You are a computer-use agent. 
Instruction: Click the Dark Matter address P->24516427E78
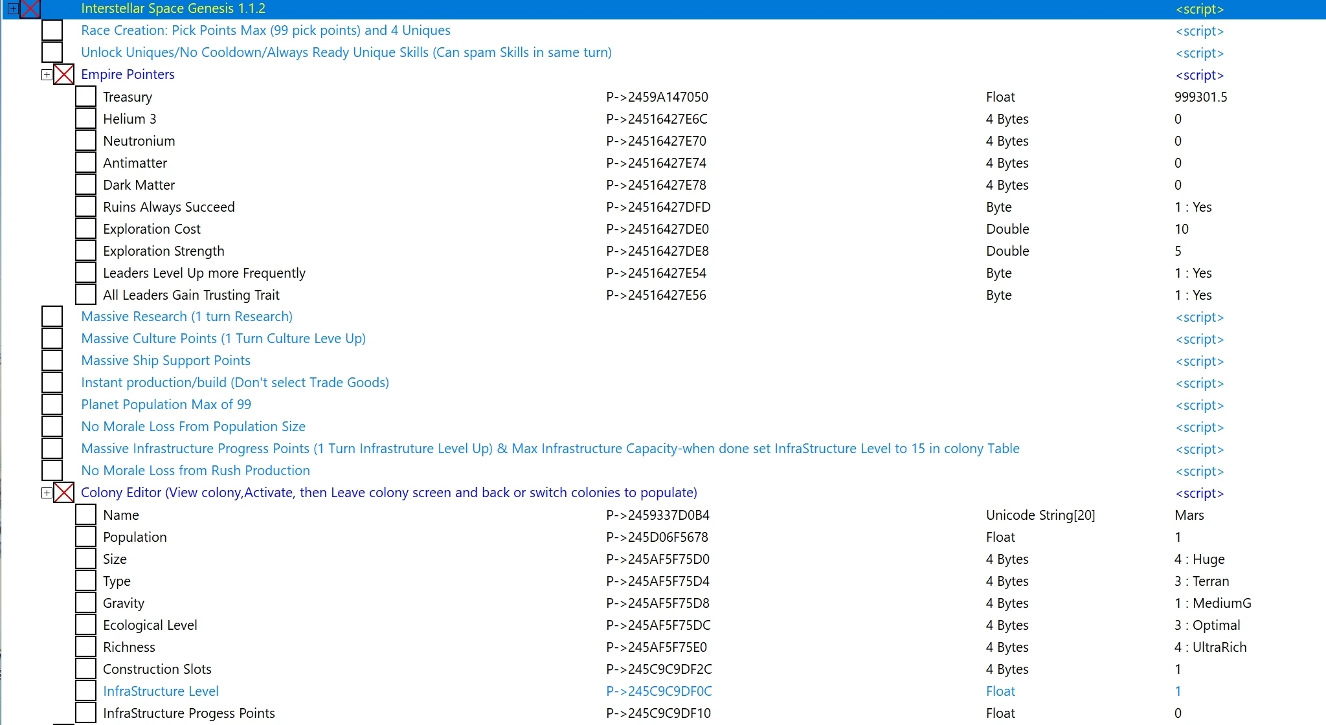point(656,185)
